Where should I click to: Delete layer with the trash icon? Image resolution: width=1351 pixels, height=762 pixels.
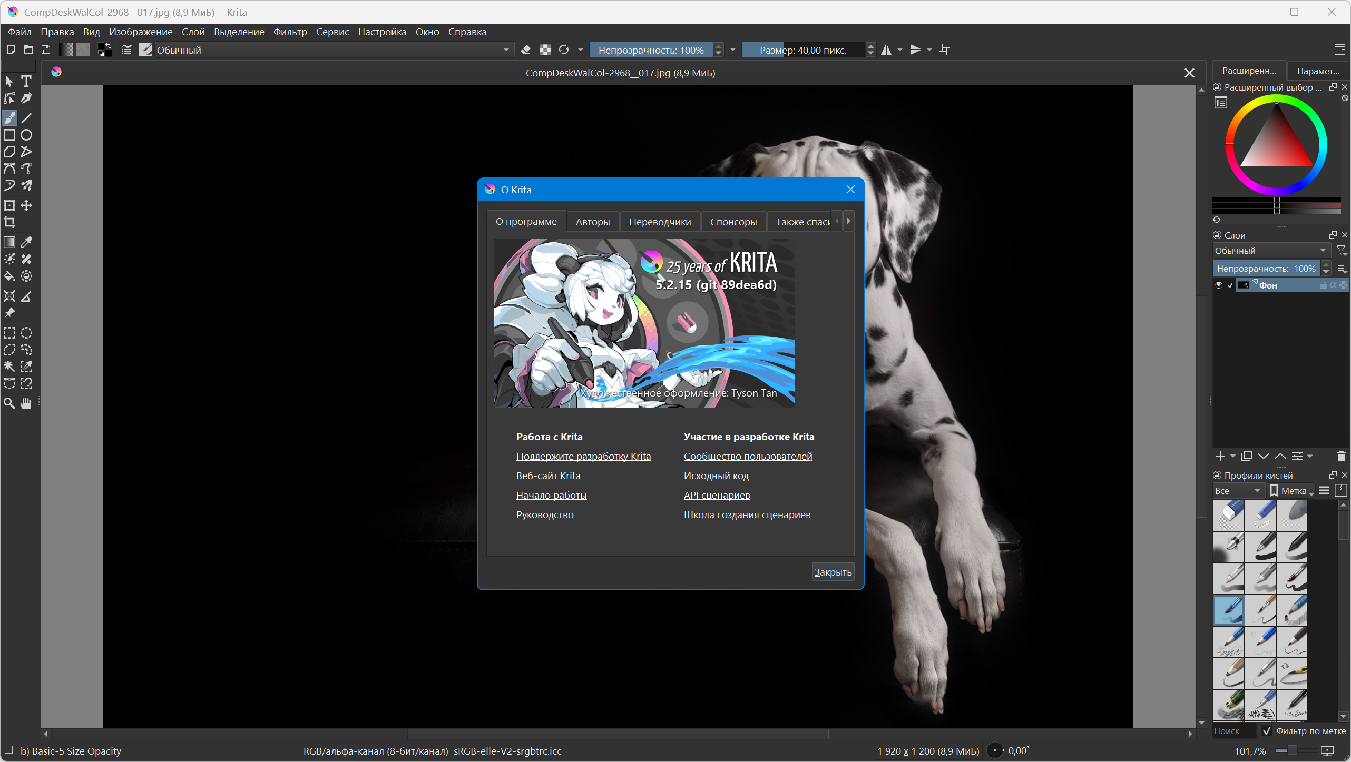click(x=1341, y=456)
